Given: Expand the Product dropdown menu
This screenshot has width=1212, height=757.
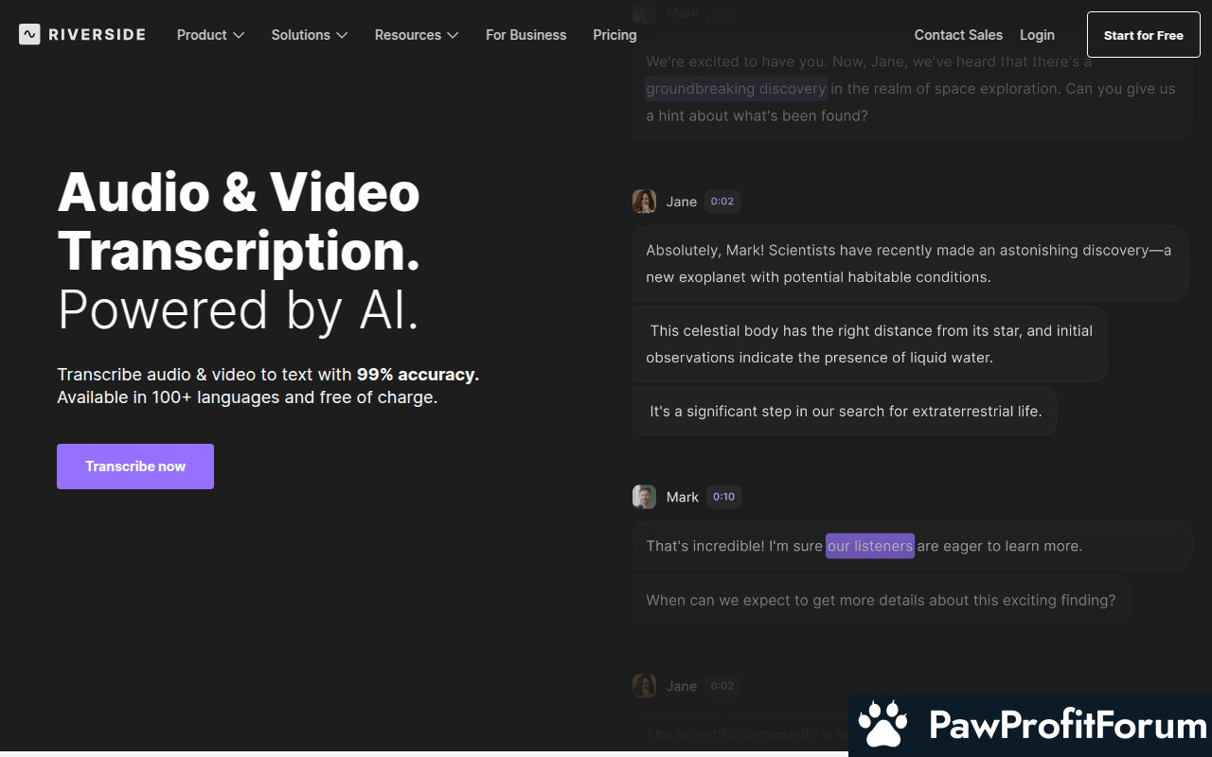Looking at the screenshot, I should pos(210,35).
